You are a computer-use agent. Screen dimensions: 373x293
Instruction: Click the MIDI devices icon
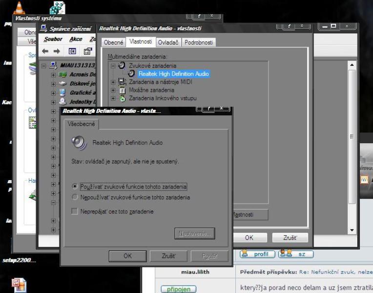click(x=122, y=82)
